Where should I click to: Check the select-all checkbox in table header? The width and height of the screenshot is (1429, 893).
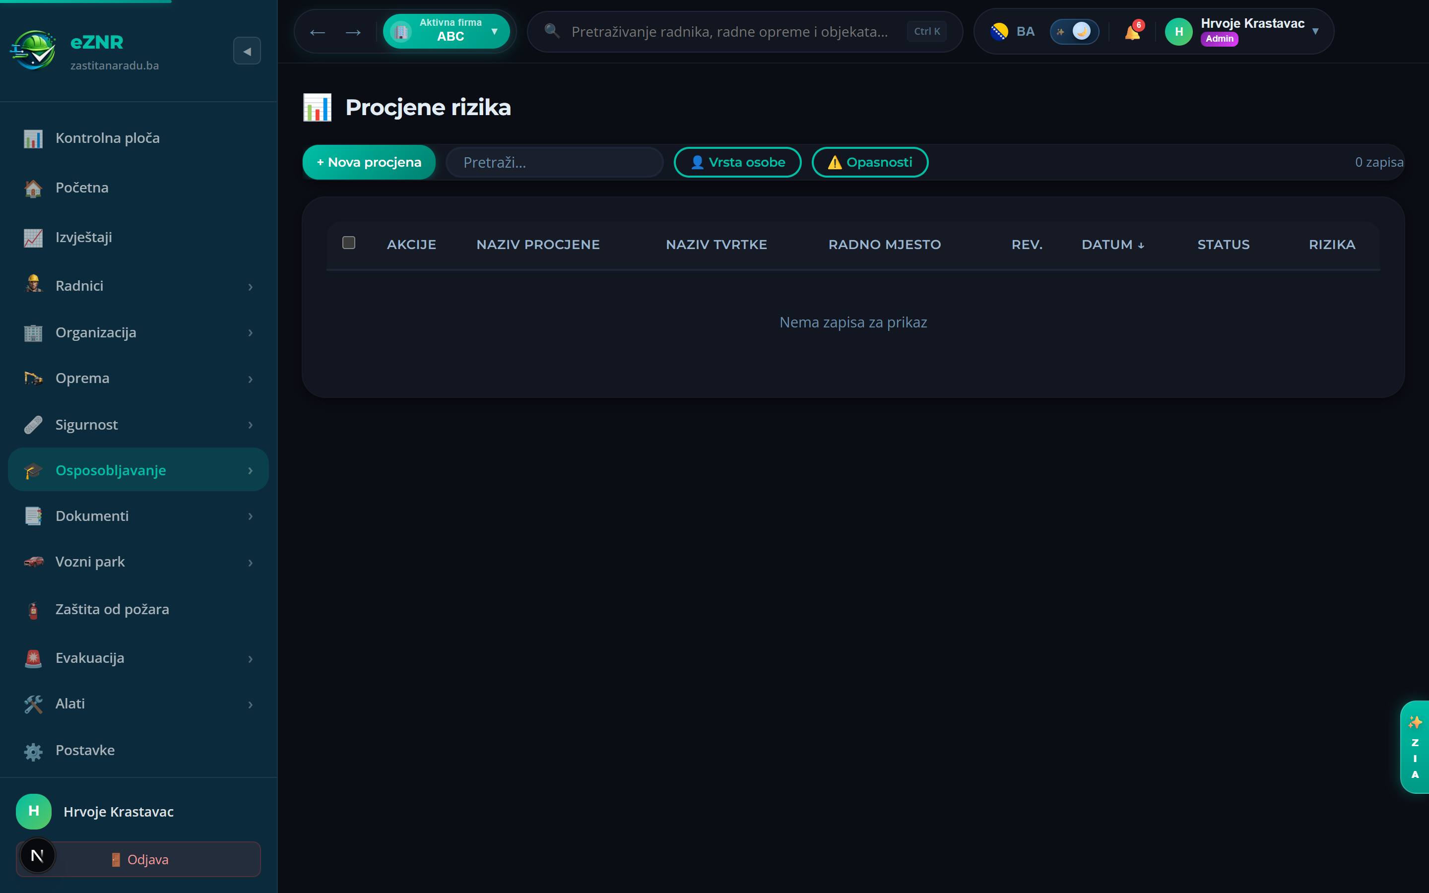[x=349, y=243]
